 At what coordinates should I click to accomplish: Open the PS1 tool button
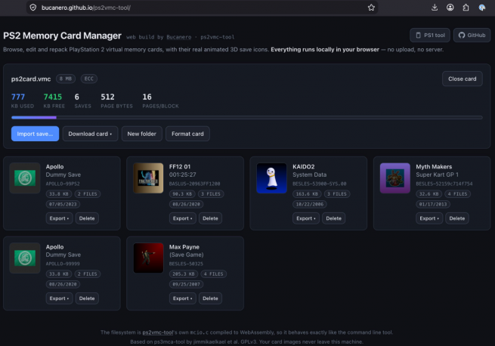430,35
